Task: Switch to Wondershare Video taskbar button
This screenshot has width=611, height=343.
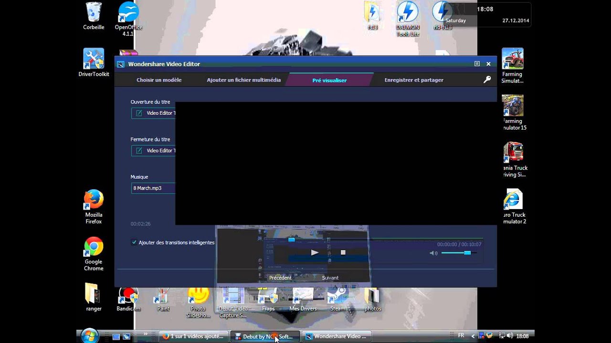Action: (x=336, y=336)
